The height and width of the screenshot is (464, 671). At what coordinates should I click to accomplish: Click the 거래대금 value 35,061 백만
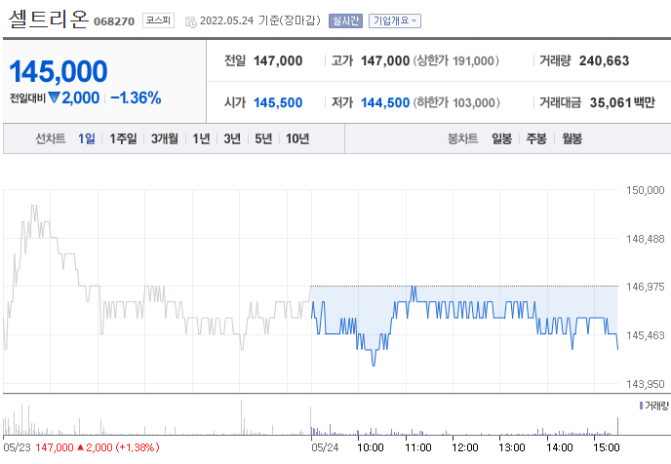point(622,102)
